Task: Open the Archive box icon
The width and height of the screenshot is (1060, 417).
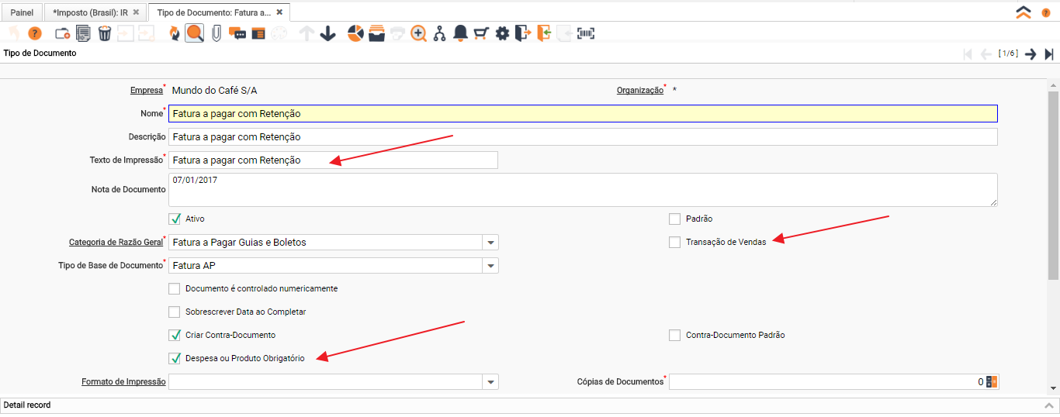Action: coord(376,33)
